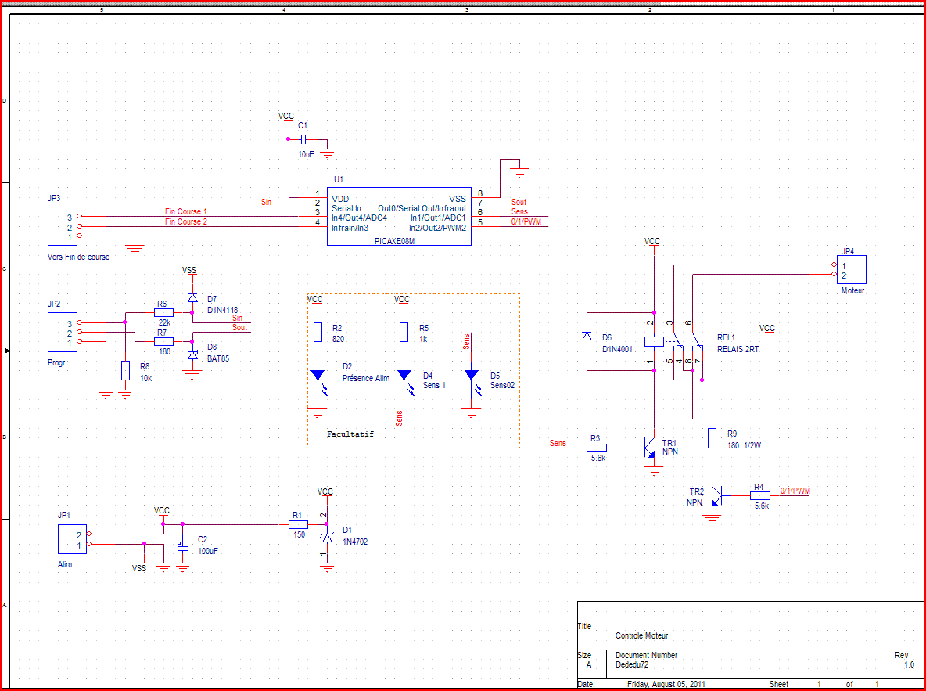
Task: Click the 10nF capacitor value
Action: [306, 153]
